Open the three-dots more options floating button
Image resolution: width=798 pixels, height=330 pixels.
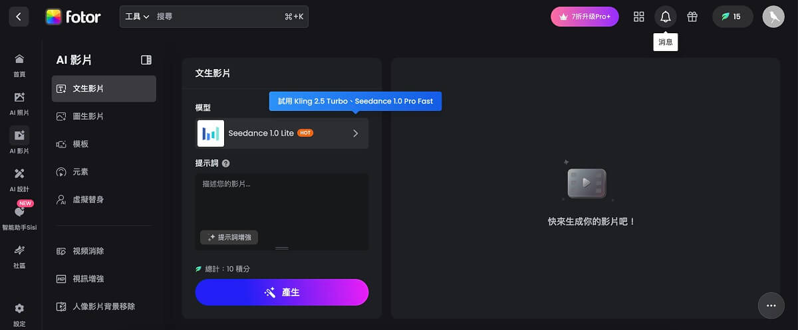[x=771, y=305]
